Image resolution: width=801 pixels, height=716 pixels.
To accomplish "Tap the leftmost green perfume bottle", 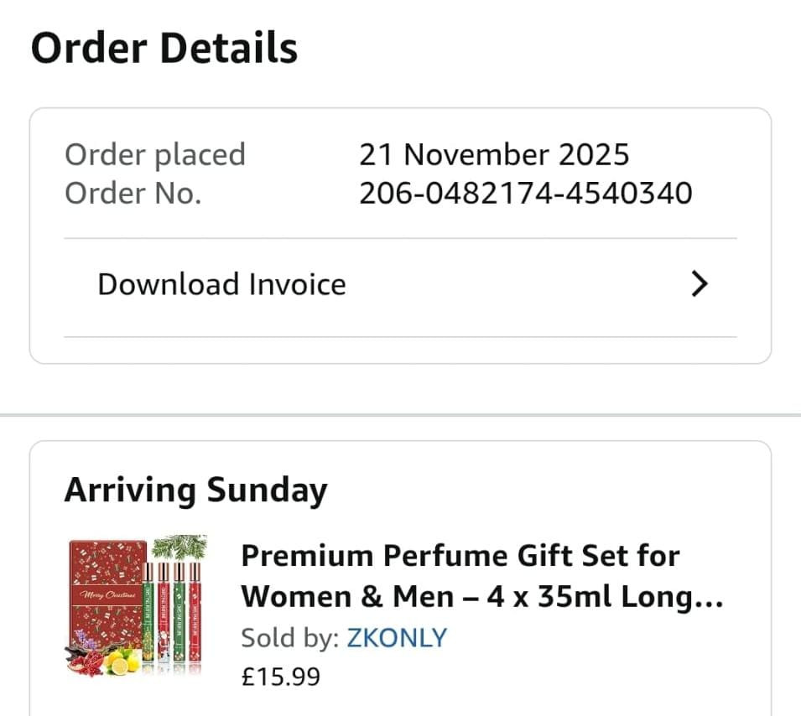I will pyautogui.click(x=148, y=616).
